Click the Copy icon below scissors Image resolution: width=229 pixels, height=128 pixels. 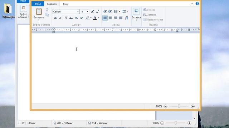click(x=47, y=15)
